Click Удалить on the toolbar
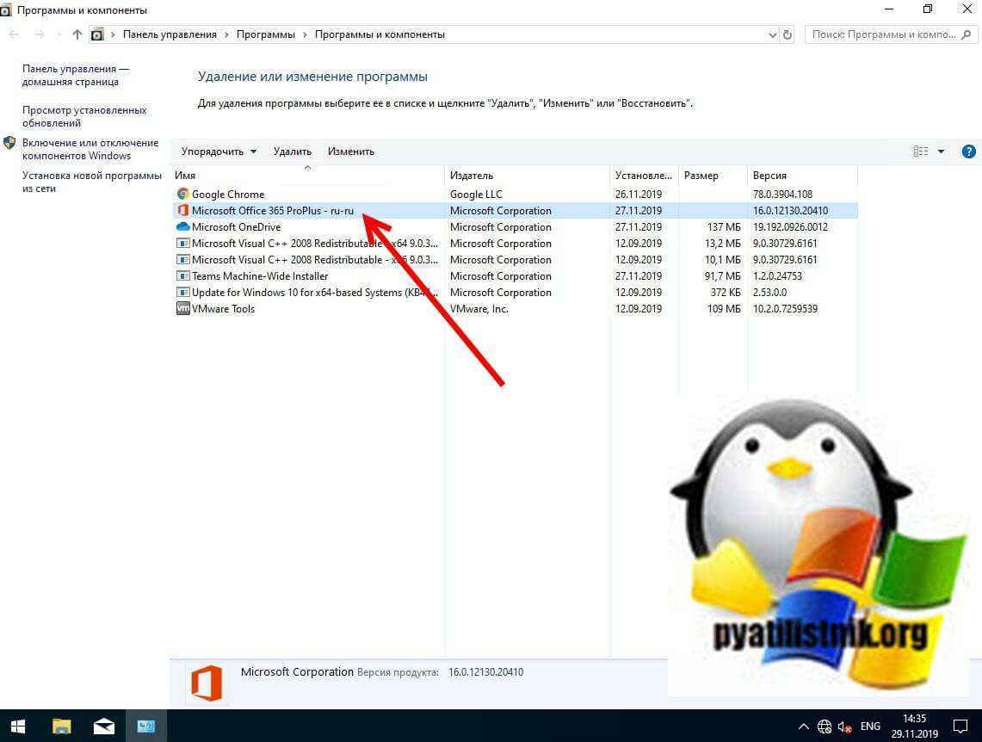The height and width of the screenshot is (742, 982). click(292, 151)
